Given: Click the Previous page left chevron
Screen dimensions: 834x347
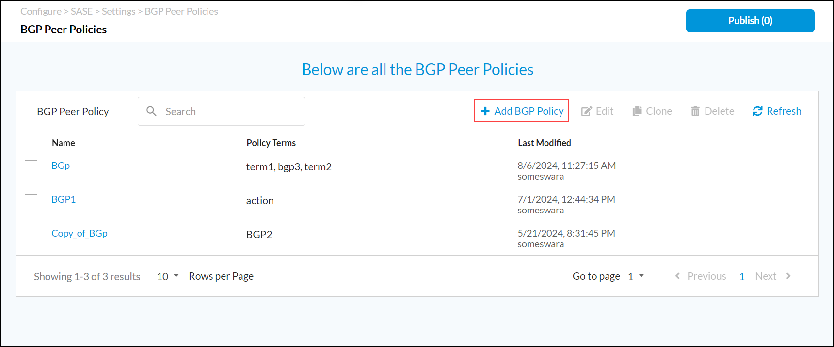Looking at the screenshot, I should click(677, 276).
